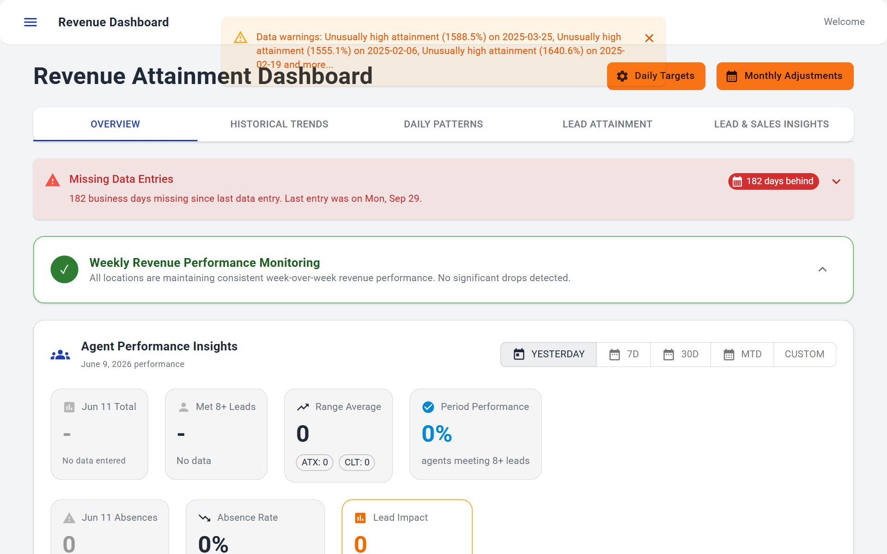Click the green checkmark status icon
887x554 pixels.
click(x=64, y=270)
